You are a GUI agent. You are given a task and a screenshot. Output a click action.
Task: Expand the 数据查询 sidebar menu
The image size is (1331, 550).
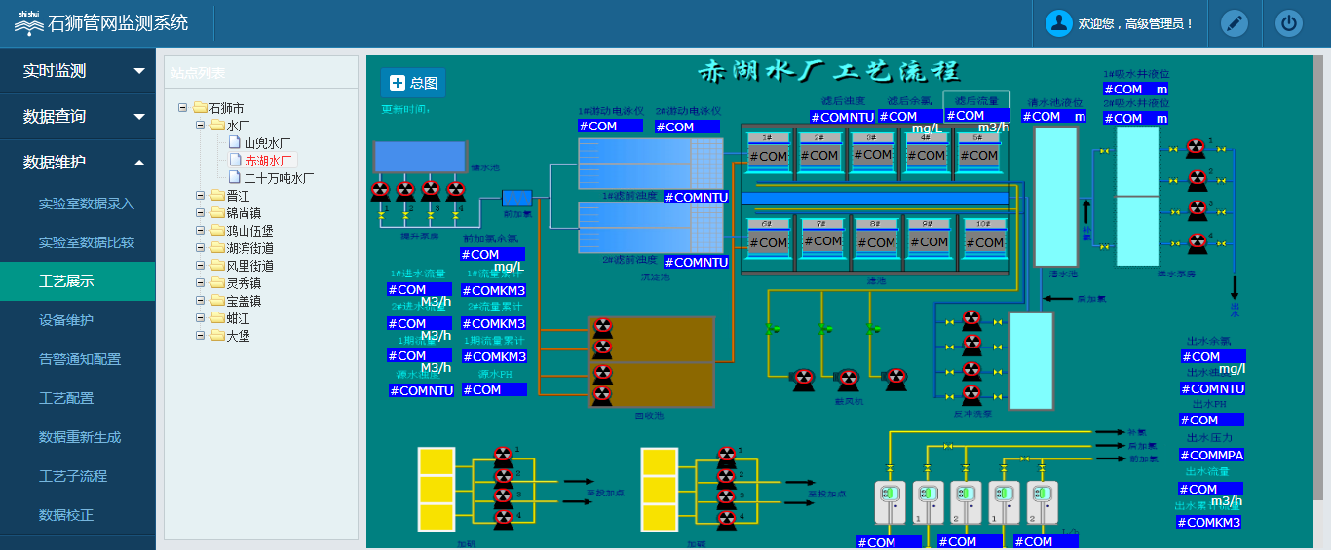(78, 116)
